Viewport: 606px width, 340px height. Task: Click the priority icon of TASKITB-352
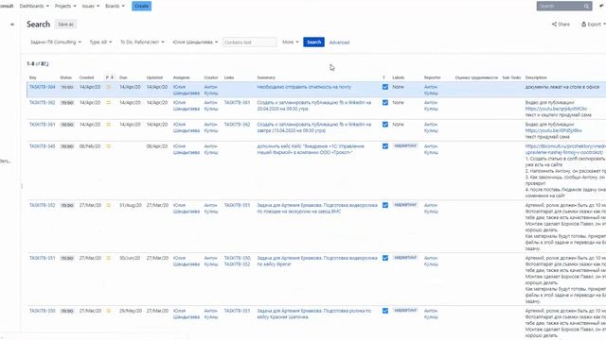tap(109, 206)
